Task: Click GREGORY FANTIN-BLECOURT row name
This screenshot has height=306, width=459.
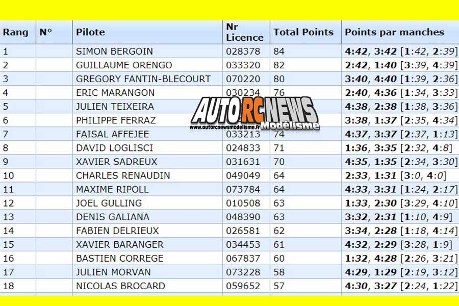Action: [143, 79]
